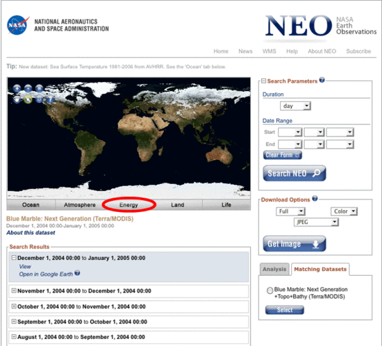
Task: Click Subscribe in top navigation
Action: pyautogui.click(x=358, y=51)
